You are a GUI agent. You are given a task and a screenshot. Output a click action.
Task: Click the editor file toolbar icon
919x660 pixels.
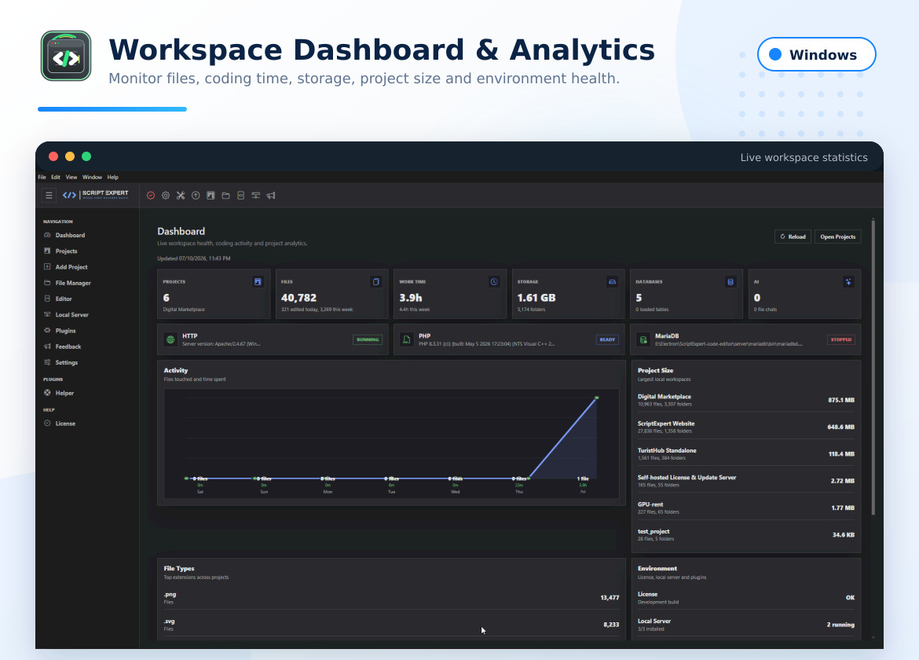click(241, 196)
